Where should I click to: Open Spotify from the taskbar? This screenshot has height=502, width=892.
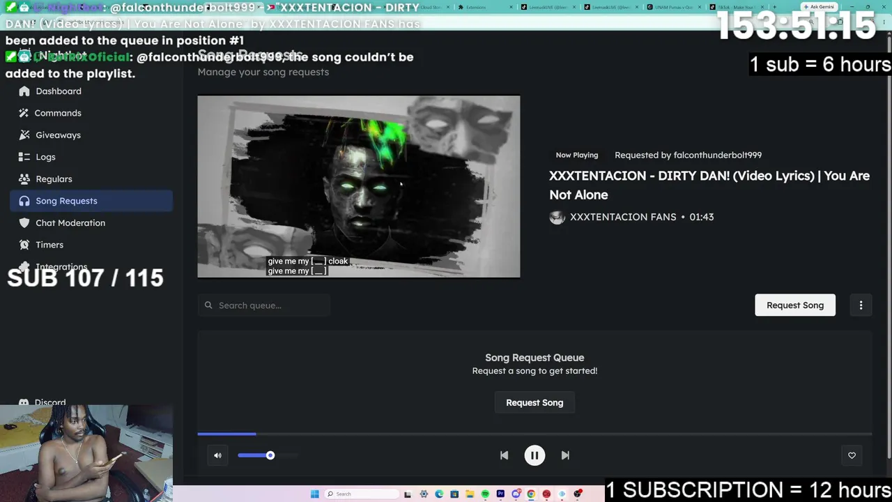485,494
